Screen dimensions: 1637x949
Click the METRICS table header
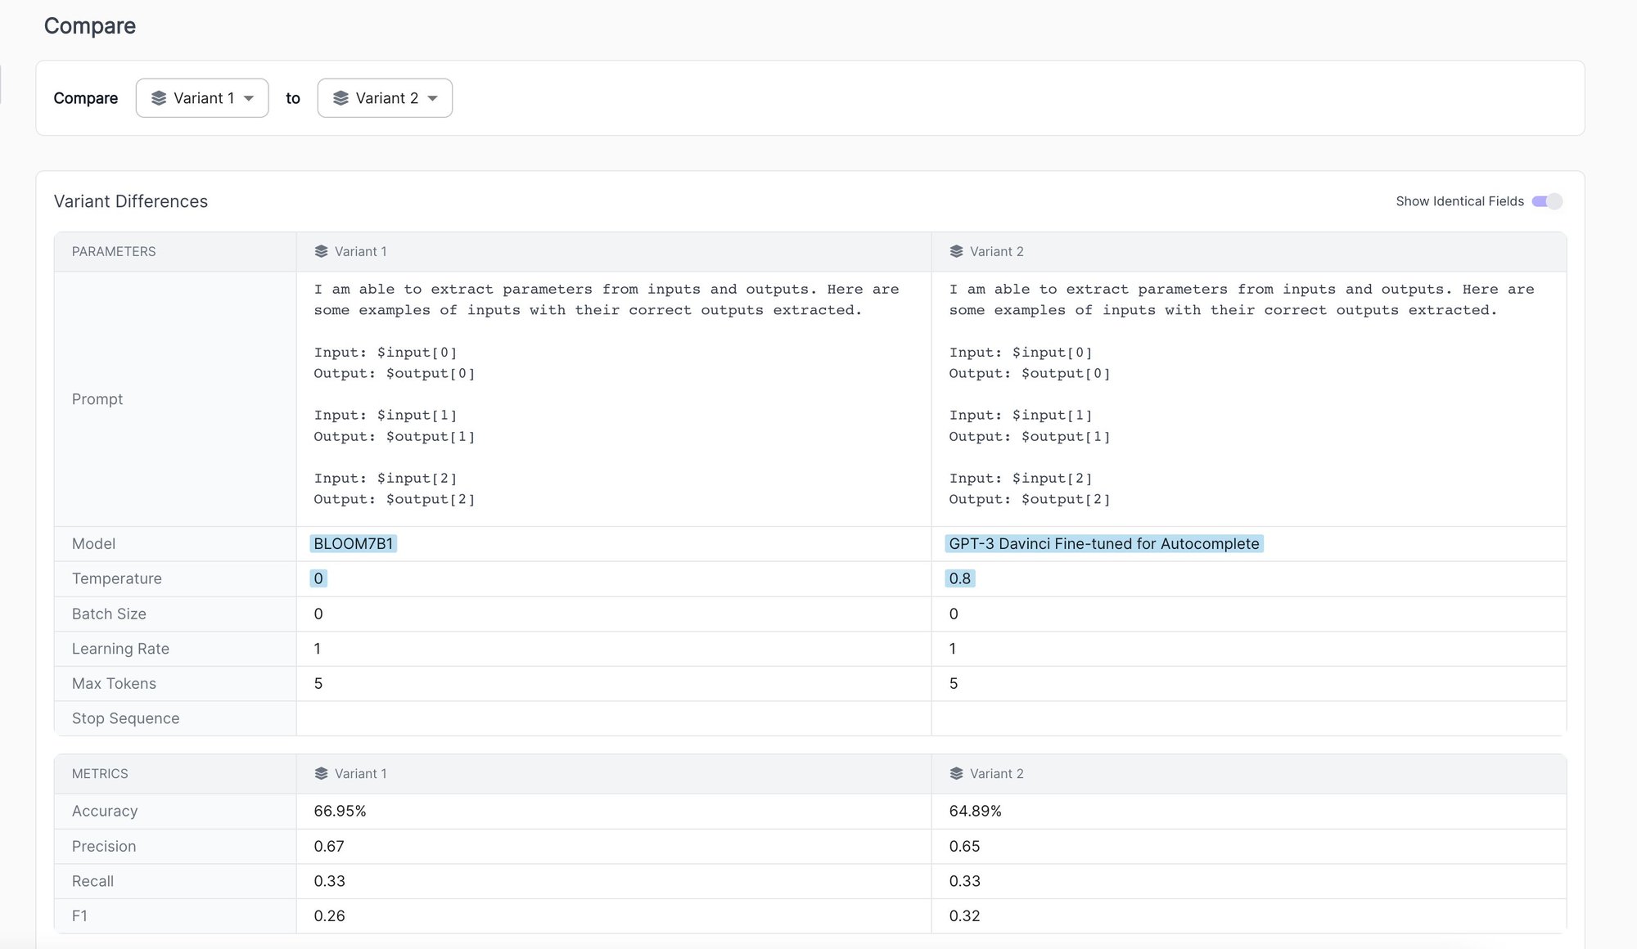point(100,774)
